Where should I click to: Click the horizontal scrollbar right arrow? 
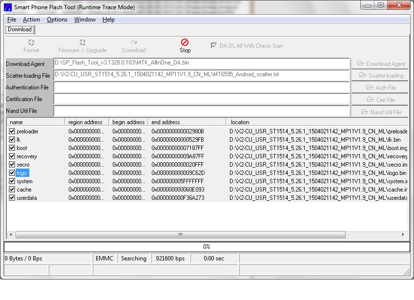click(403, 235)
